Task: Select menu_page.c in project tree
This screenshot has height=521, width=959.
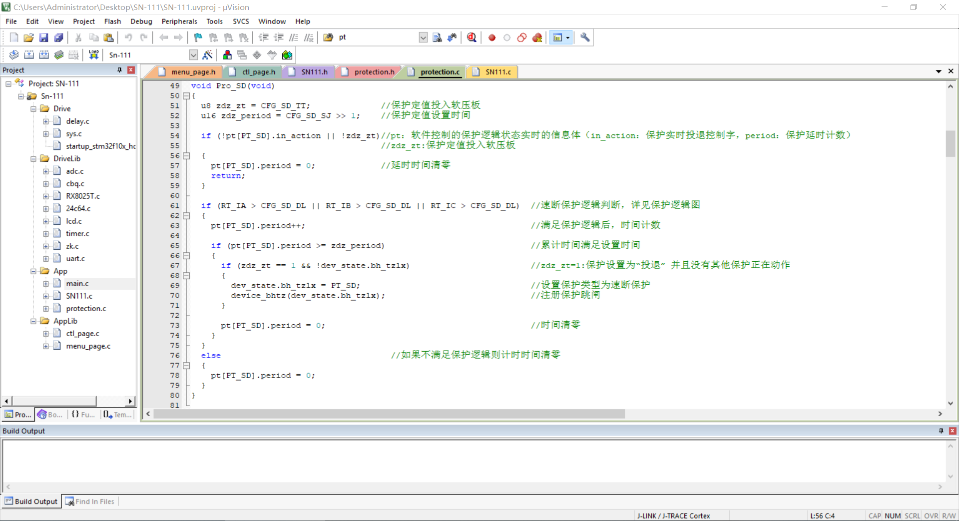Action: [x=88, y=346]
